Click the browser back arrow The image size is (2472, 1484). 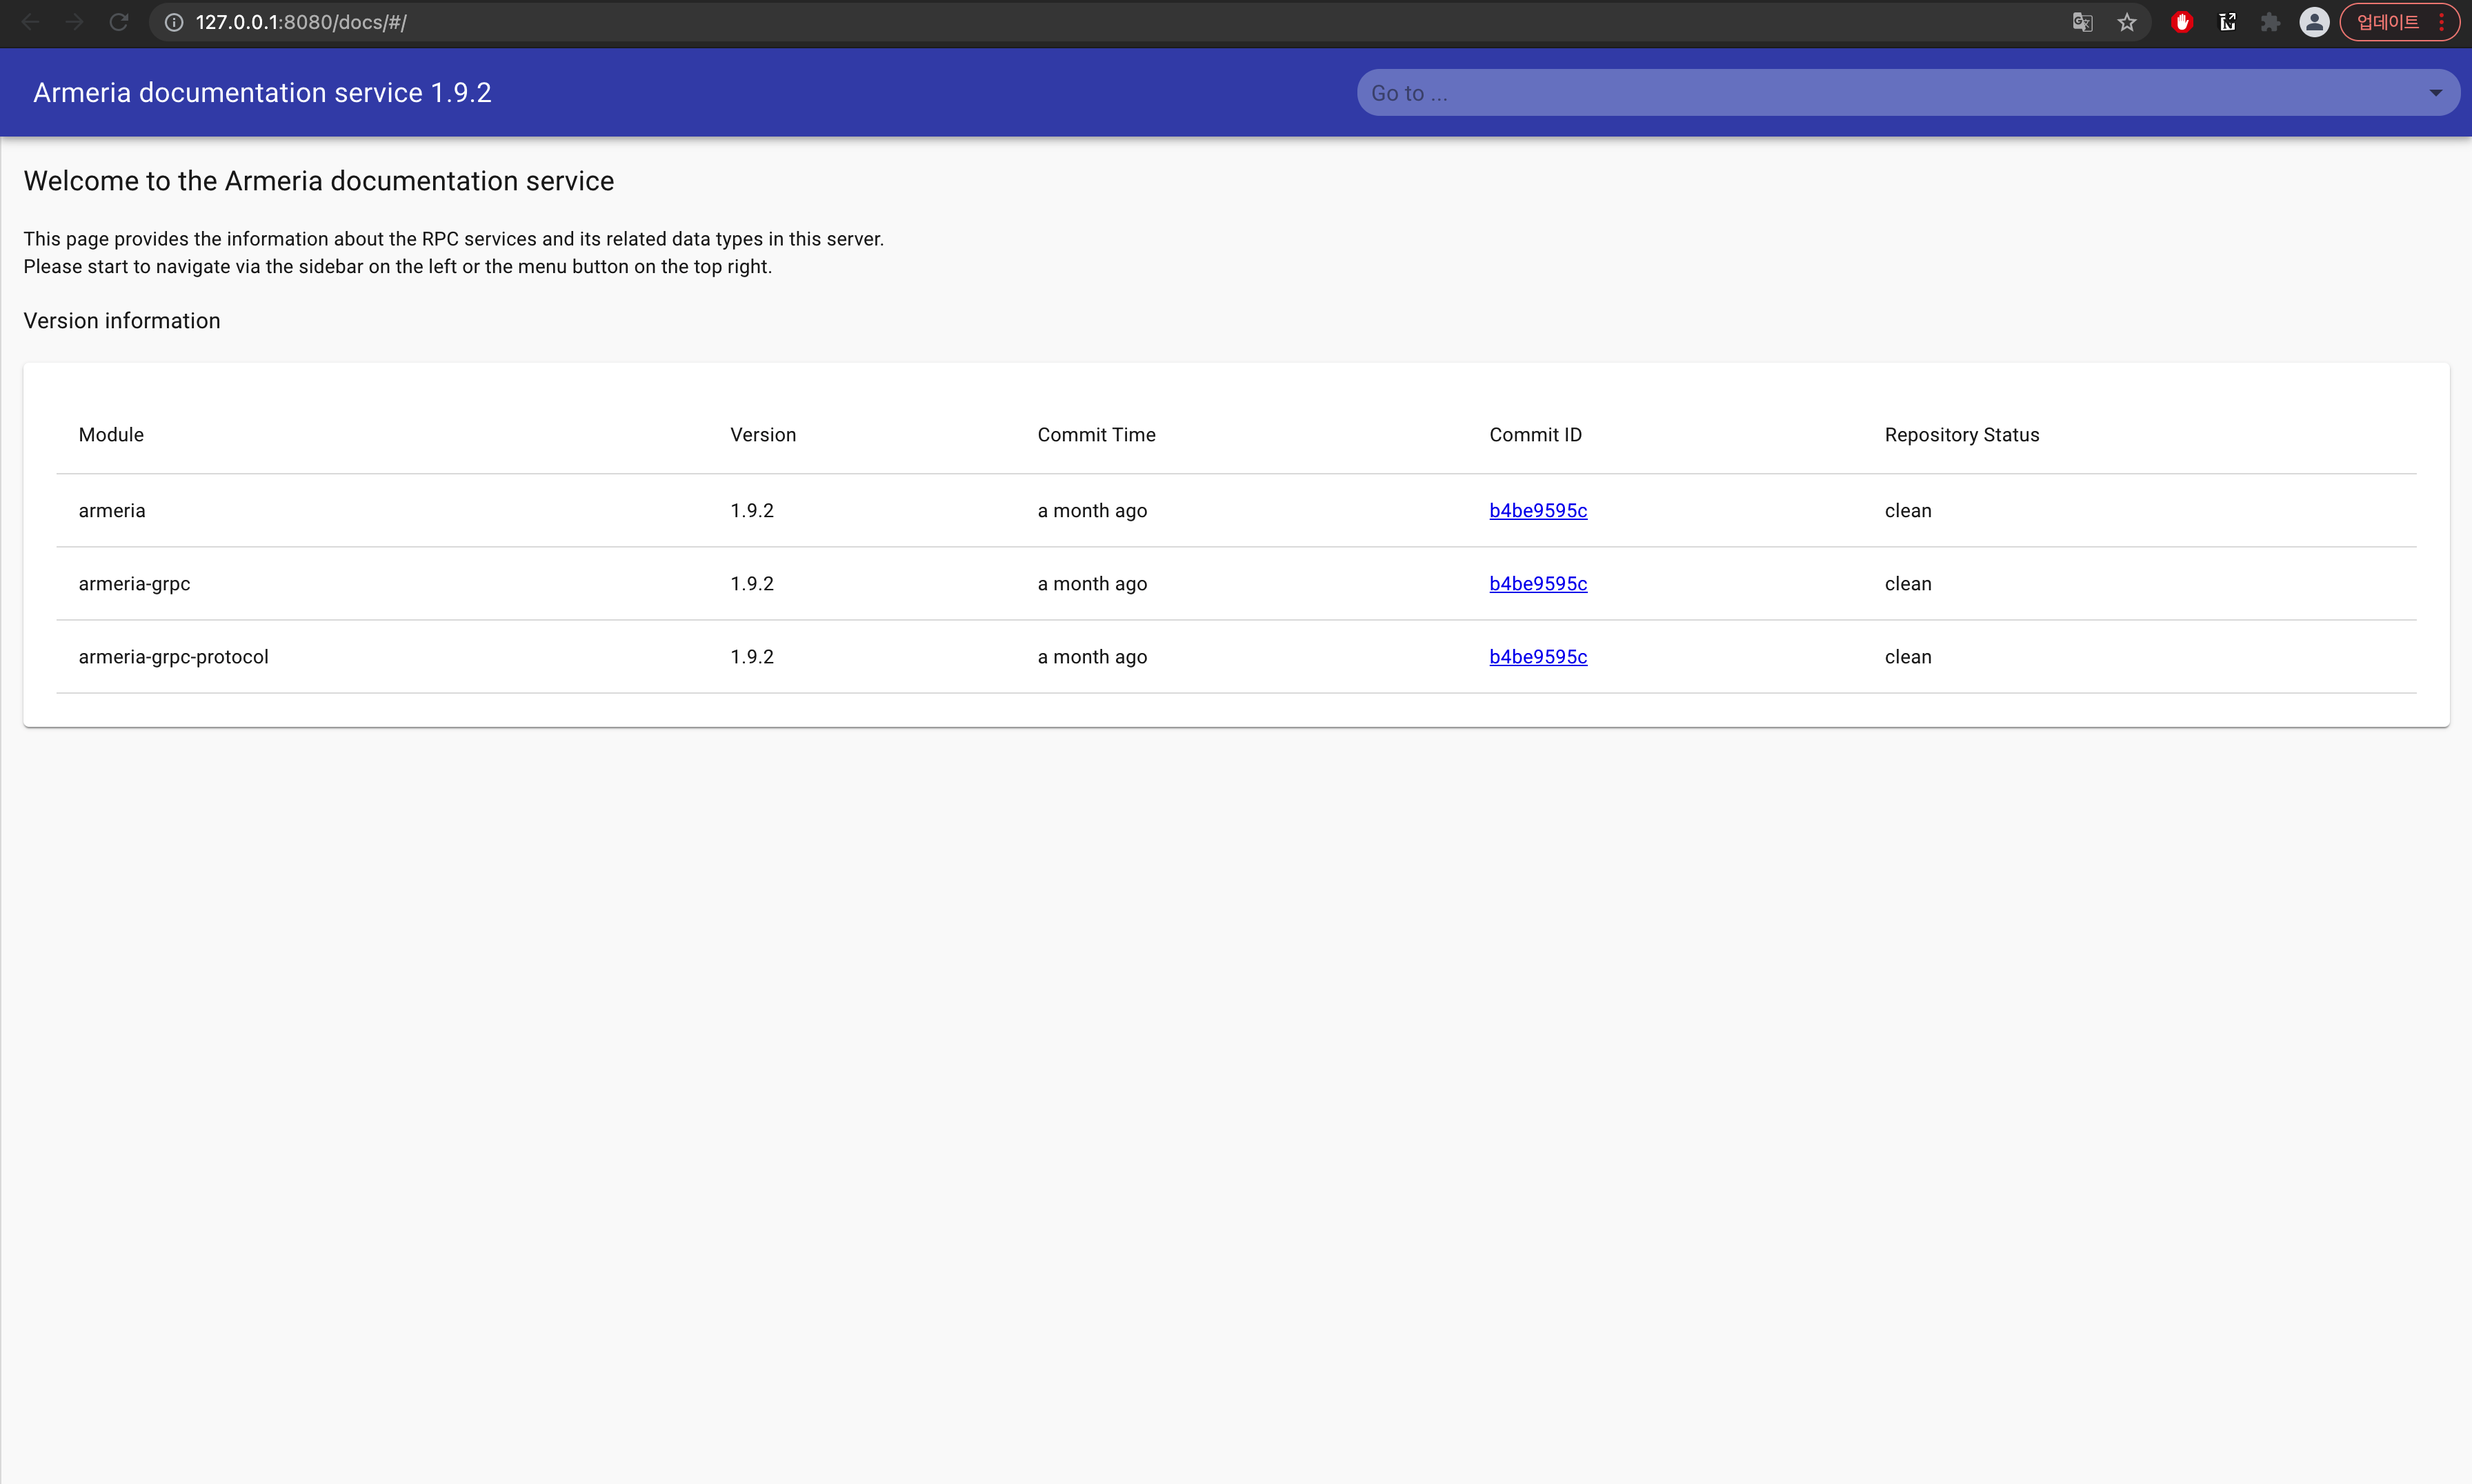click(30, 22)
